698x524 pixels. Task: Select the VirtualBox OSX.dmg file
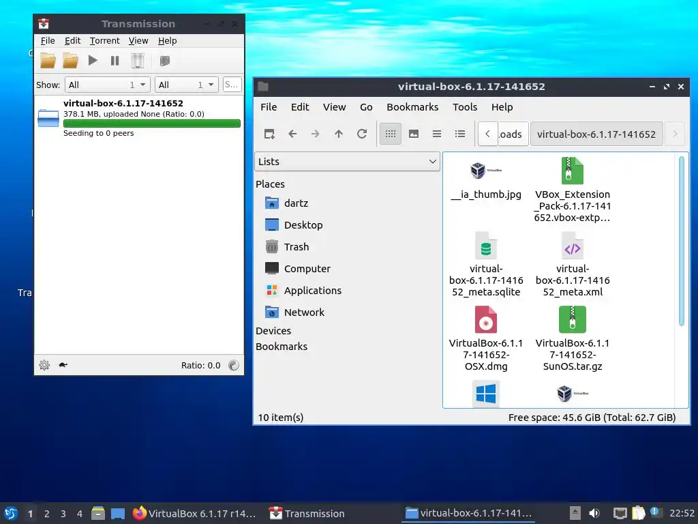(x=485, y=338)
